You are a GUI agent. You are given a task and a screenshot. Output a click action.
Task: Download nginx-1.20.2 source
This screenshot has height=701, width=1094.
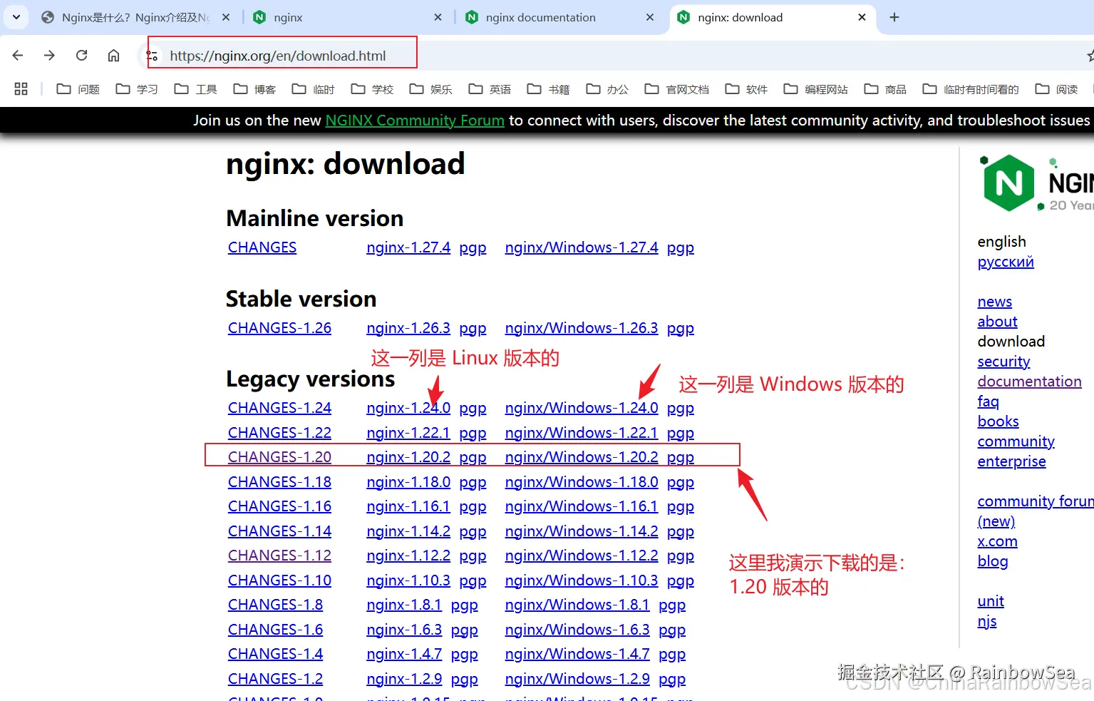point(408,457)
